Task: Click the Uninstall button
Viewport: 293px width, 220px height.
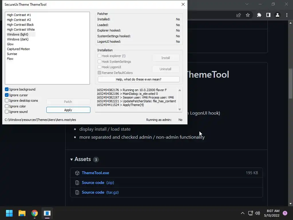Action: 166,69
